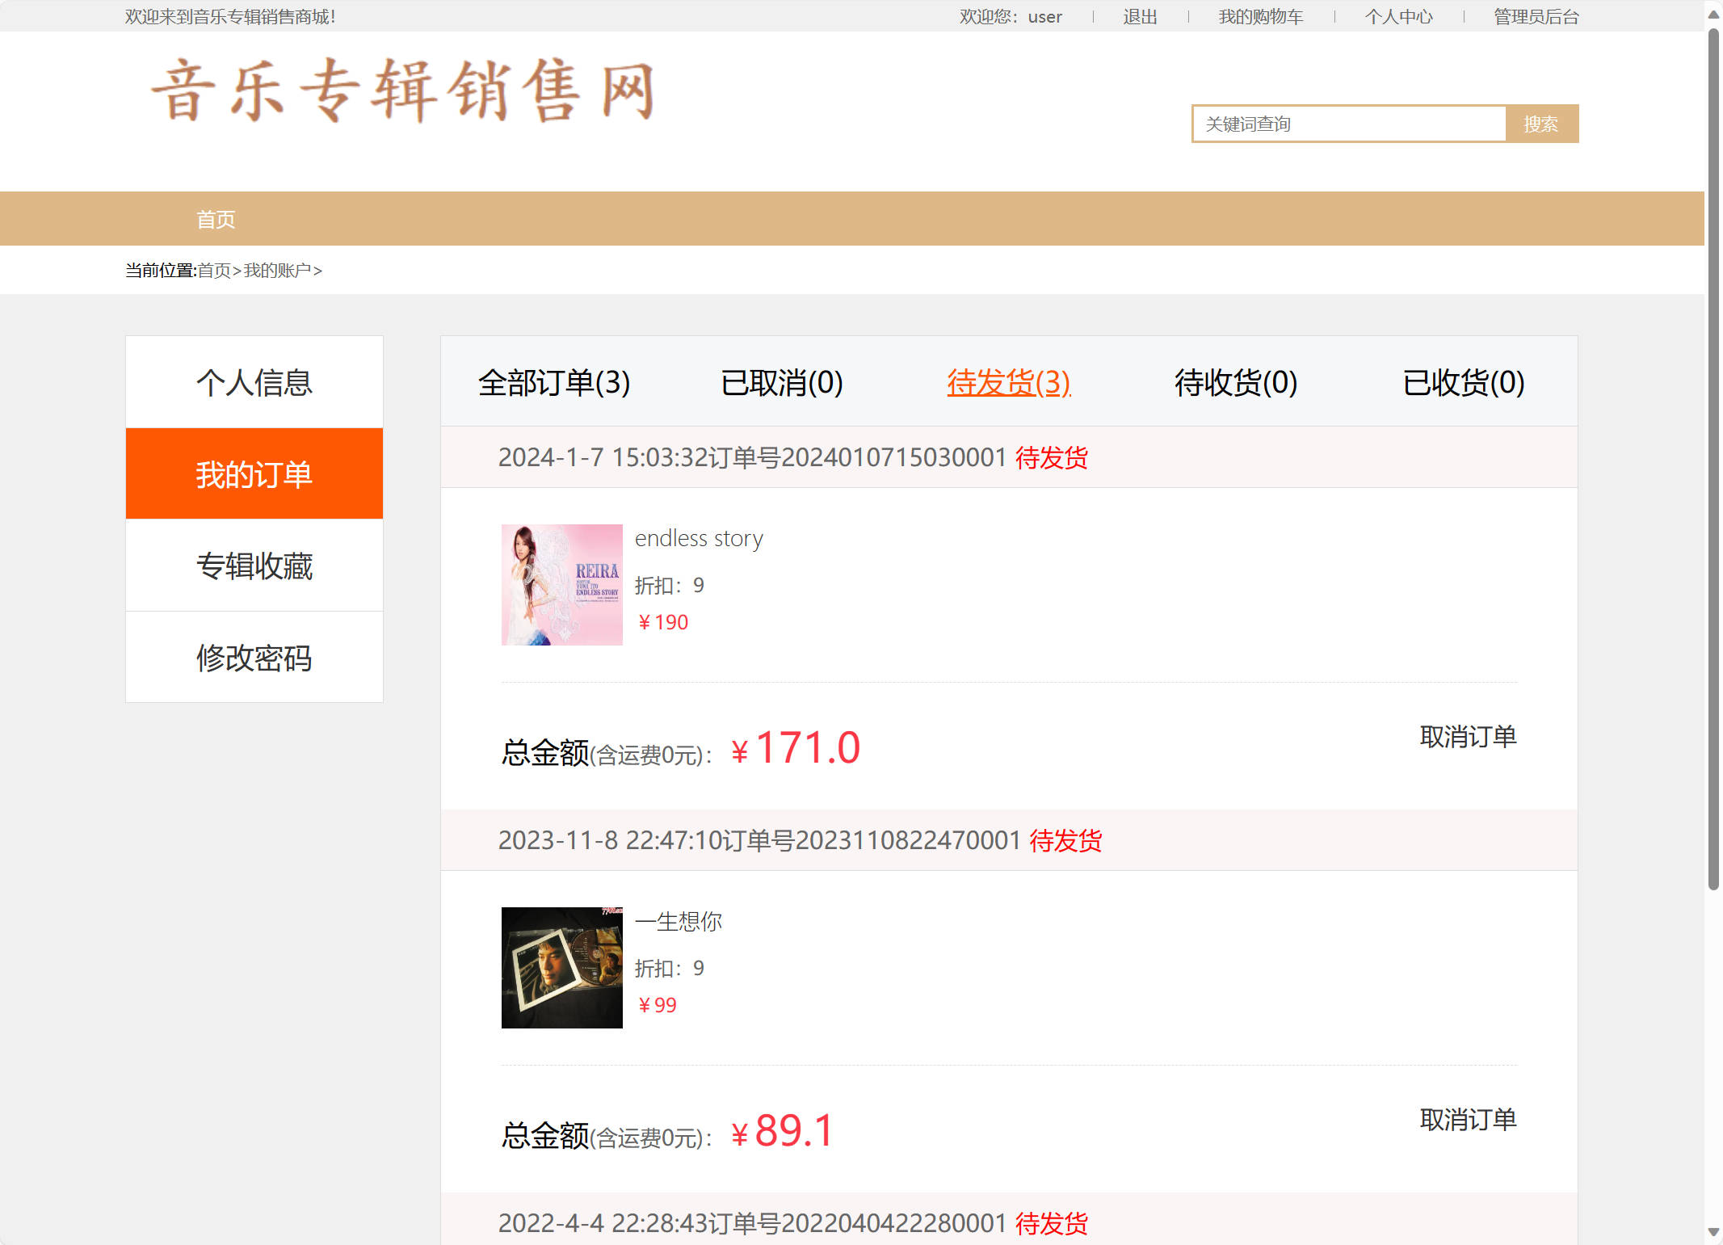The height and width of the screenshot is (1245, 1723).
Task: Open 个人信息 in the sidebar
Action: (254, 381)
